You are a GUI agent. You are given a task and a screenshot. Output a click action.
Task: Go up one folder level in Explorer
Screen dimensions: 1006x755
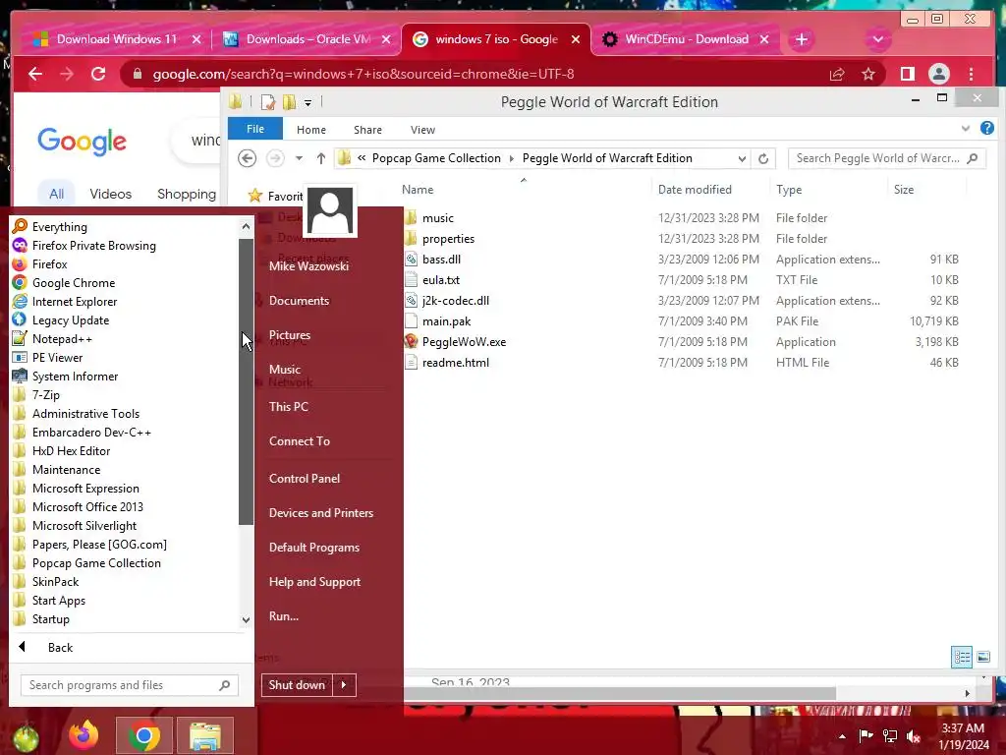click(321, 158)
